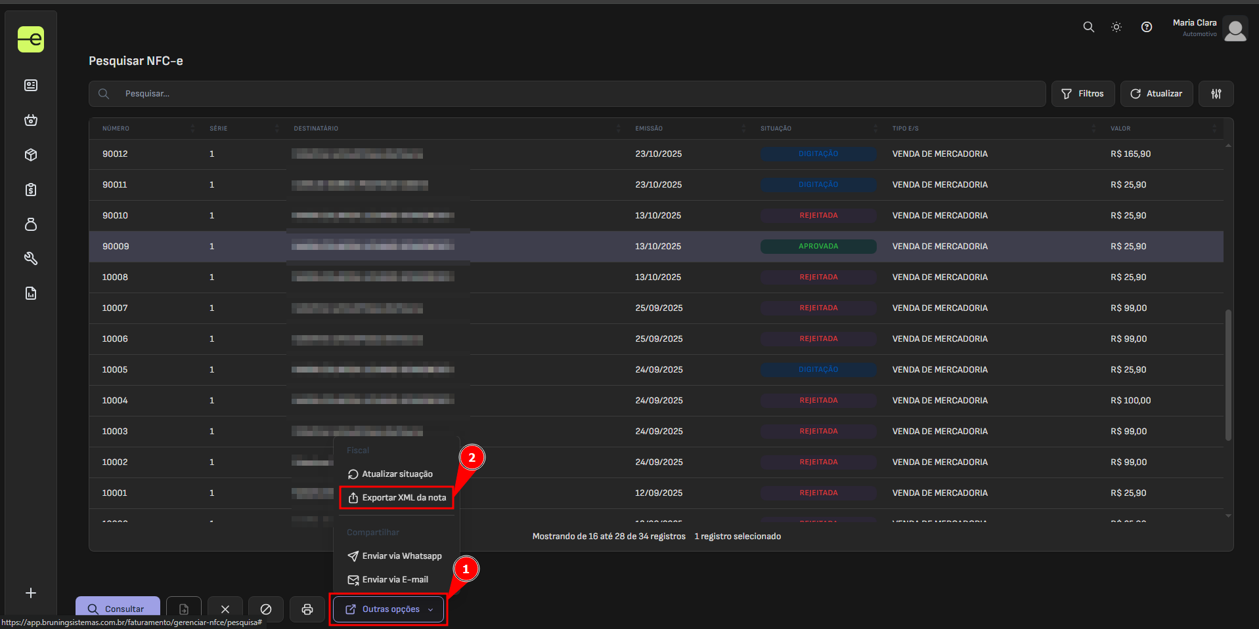Open the wrench services sidebar icon
This screenshot has width=1259, height=629.
coord(31,258)
